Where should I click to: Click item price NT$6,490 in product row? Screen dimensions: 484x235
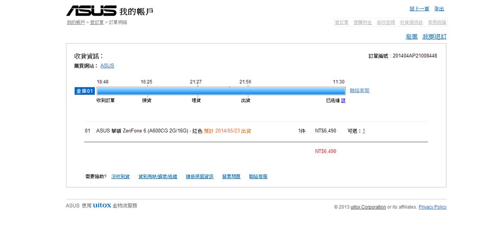pos(326,131)
